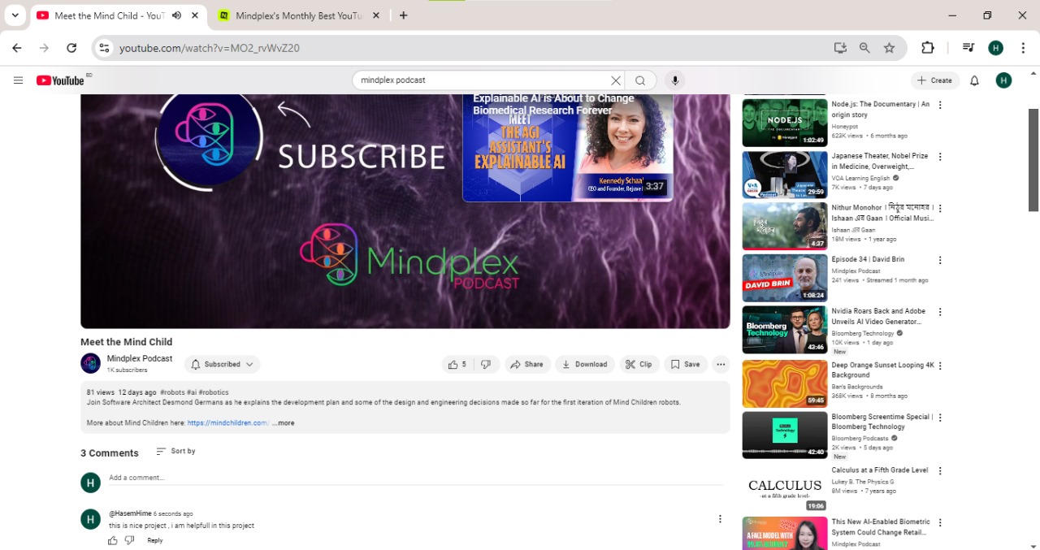Image resolution: width=1040 pixels, height=550 pixels.
Task: Reply to the HasemHime comment
Action: click(155, 540)
